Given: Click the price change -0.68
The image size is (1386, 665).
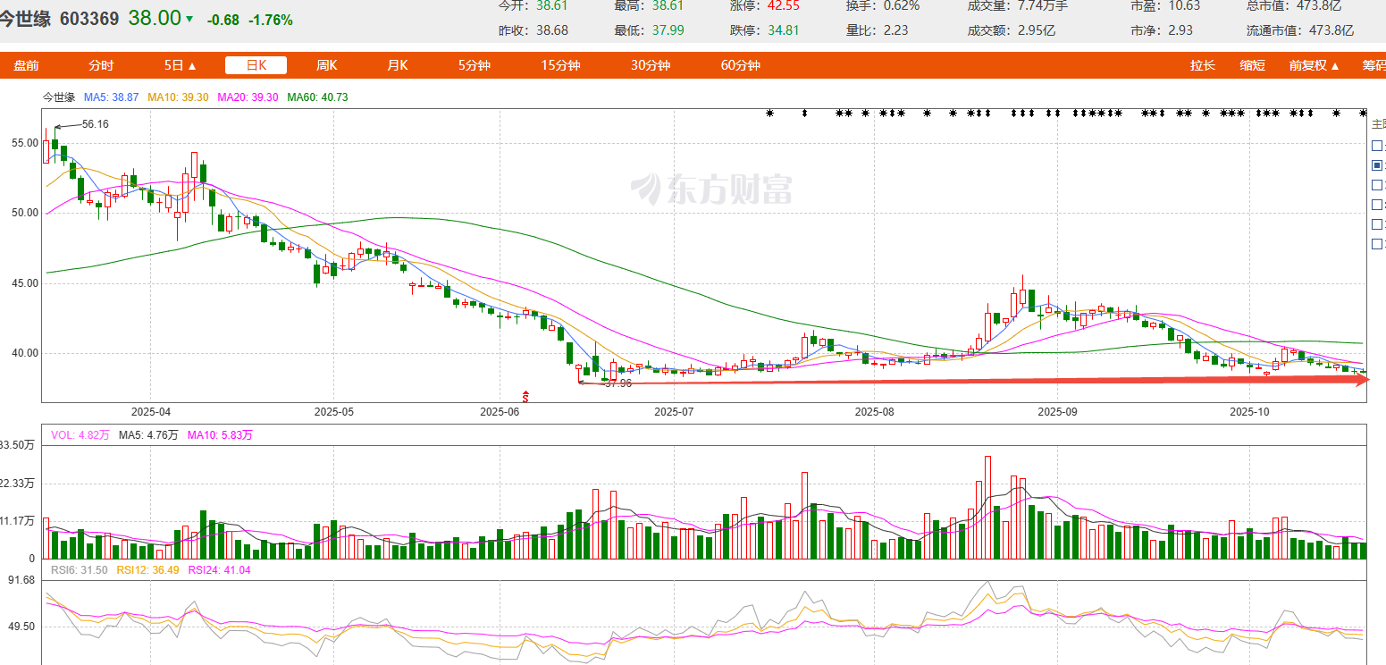Looking at the screenshot, I should pyautogui.click(x=223, y=20).
